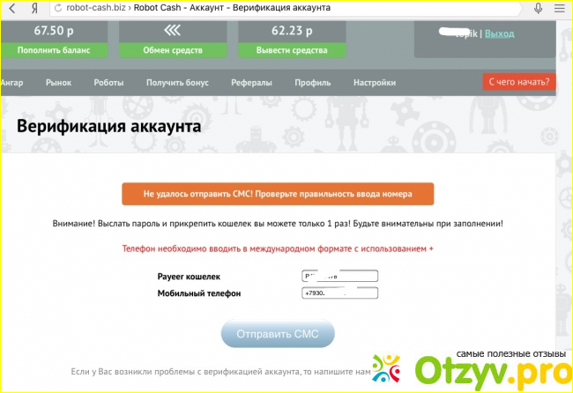
Task: Click the red С чего начать? button
Action: click(519, 82)
